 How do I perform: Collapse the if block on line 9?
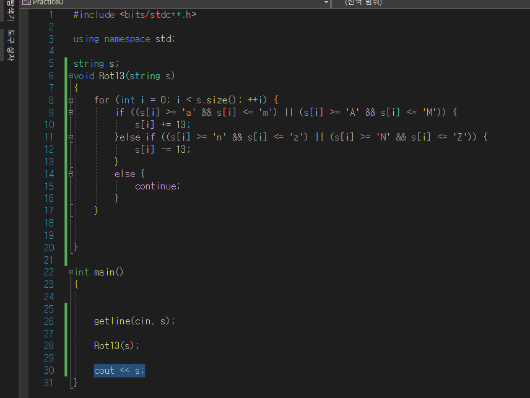click(71, 113)
